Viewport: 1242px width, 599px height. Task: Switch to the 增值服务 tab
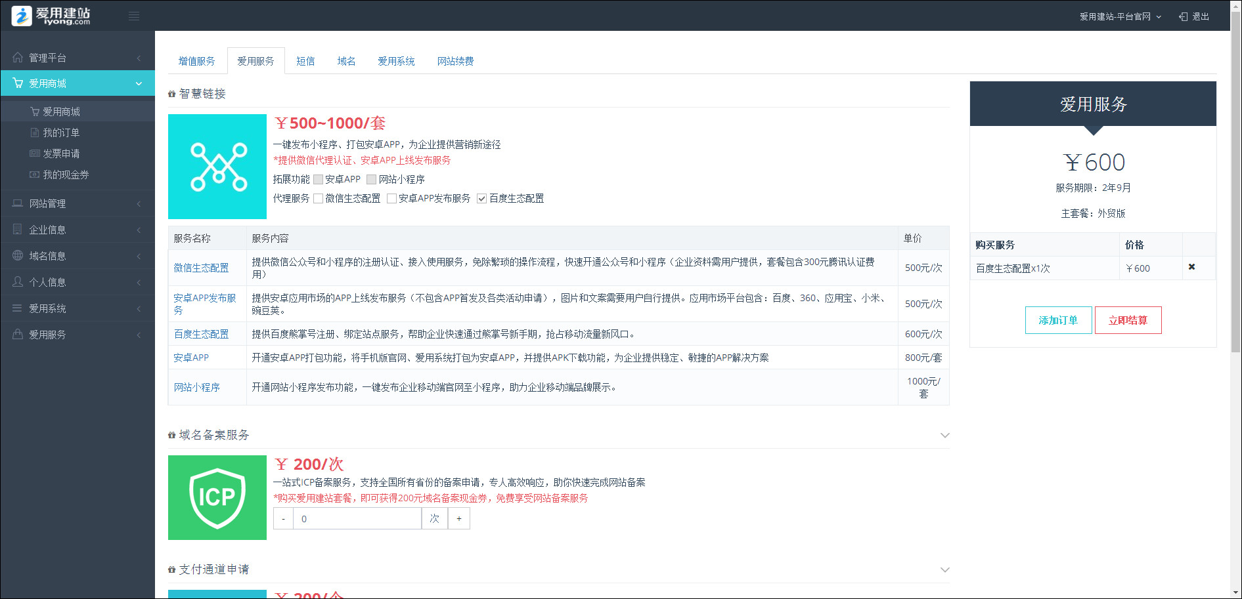(196, 61)
